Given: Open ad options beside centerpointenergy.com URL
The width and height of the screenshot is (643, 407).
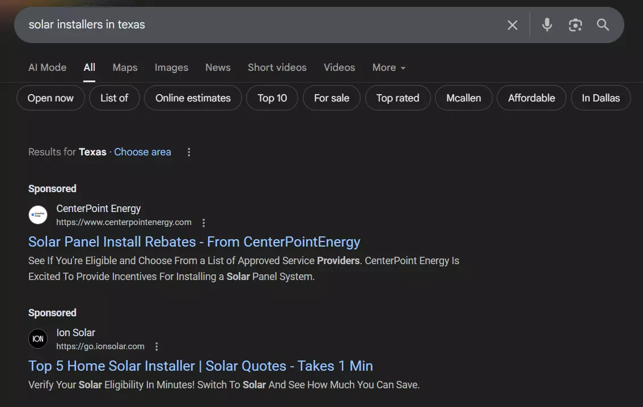Looking at the screenshot, I should pyautogui.click(x=204, y=223).
